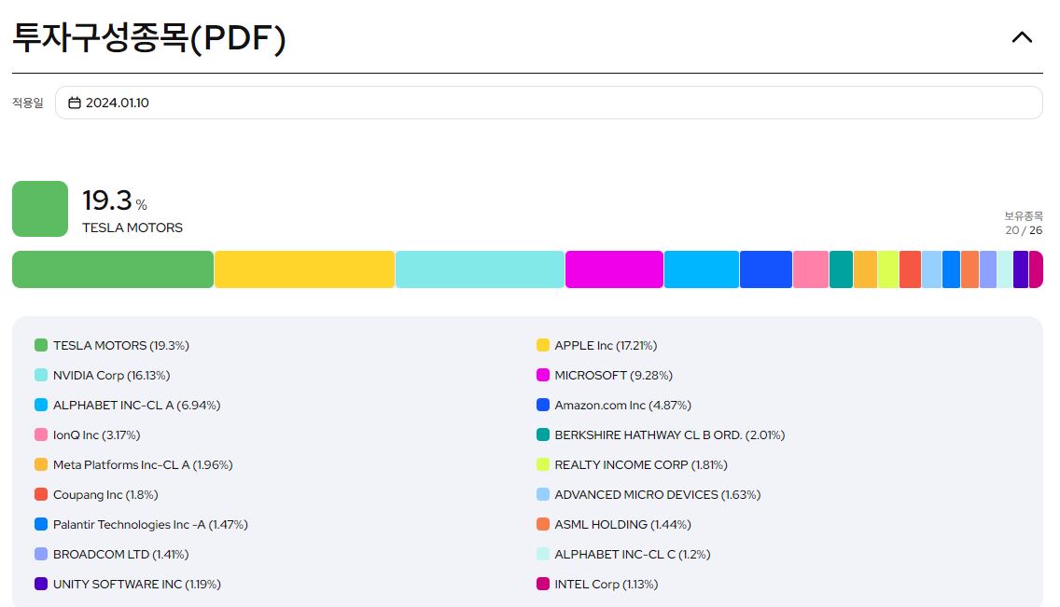Viewport: 1060px width, 607px height.
Task: Click the calendar icon in date field
Action: [x=75, y=103]
